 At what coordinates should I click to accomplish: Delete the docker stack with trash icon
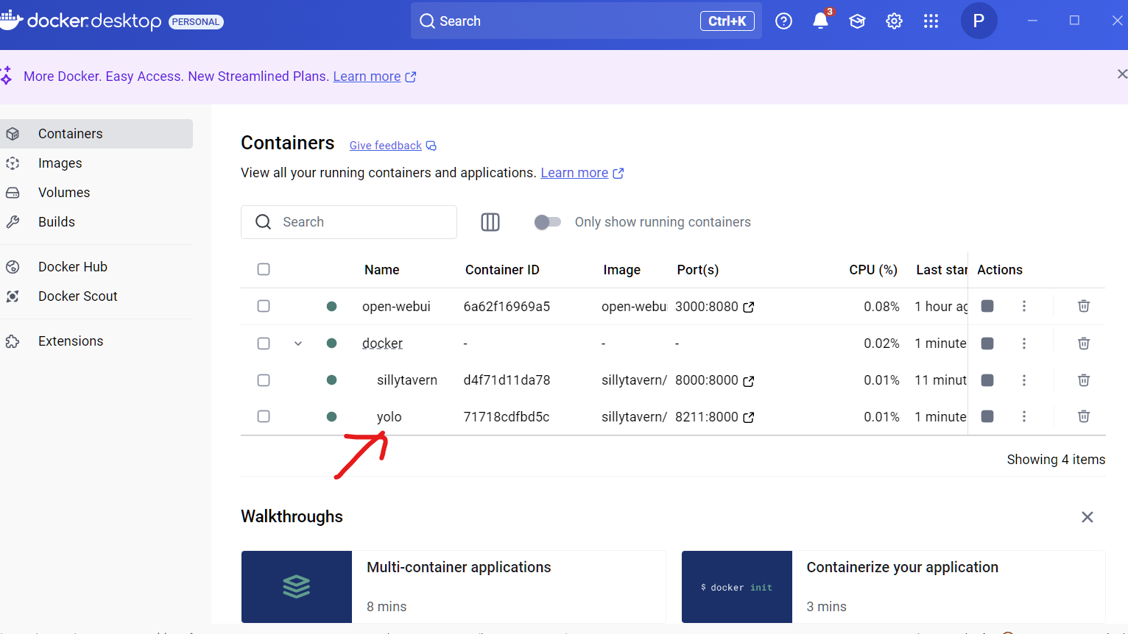pyautogui.click(x=1084, y=343)
